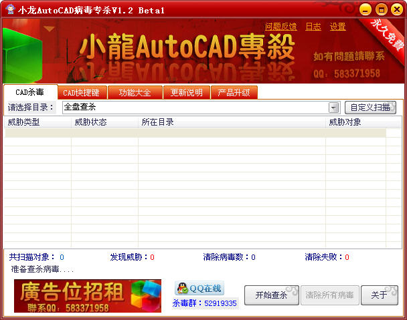Click the 全盘查杀 directory combo box
407x320 pixels.
click(x=194, y=108)
